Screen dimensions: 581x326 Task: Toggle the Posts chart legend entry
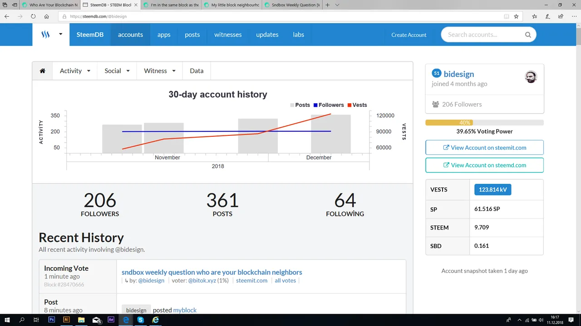click(x=300, y=105)
